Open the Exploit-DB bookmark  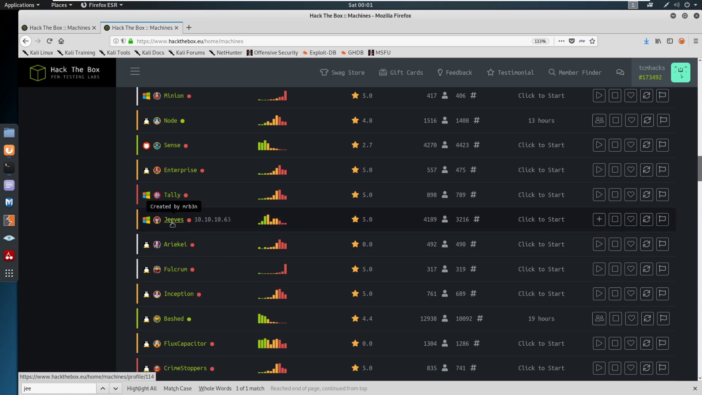[319, 53]
